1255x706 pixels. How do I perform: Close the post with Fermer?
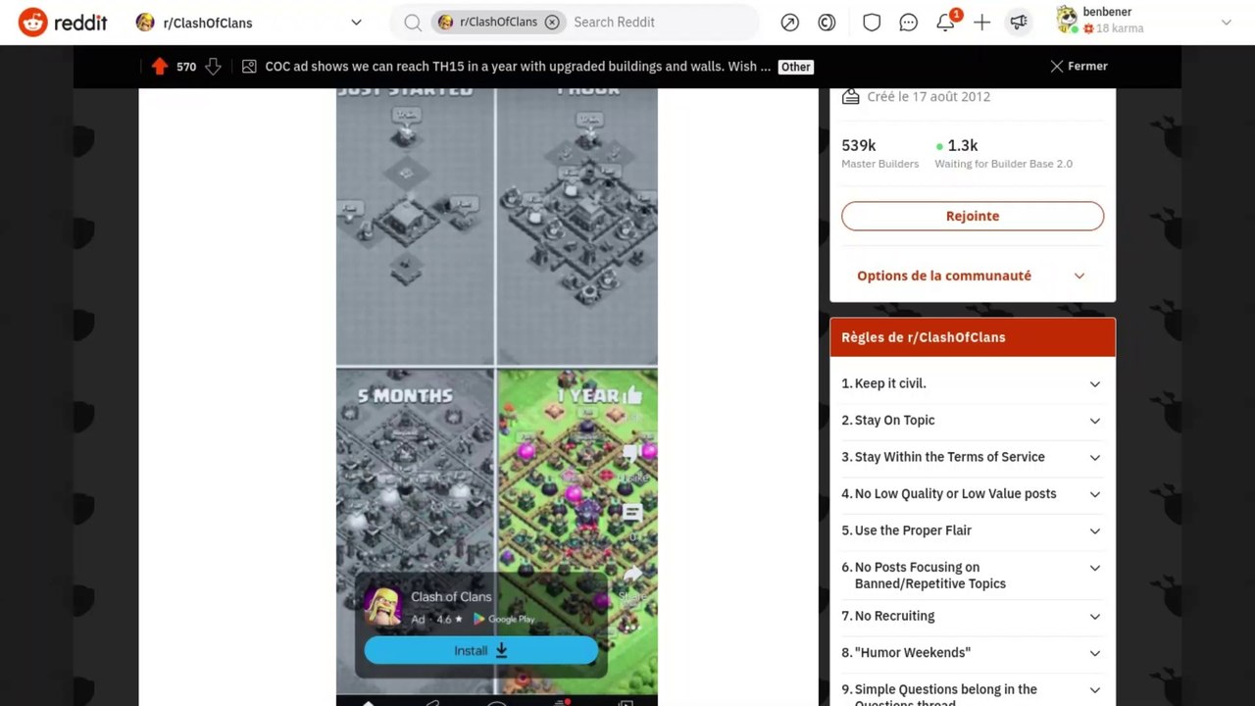[x=1079, y=66]
